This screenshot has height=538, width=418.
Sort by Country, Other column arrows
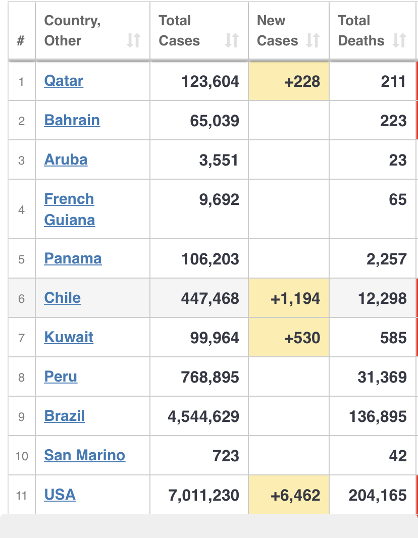133,40
